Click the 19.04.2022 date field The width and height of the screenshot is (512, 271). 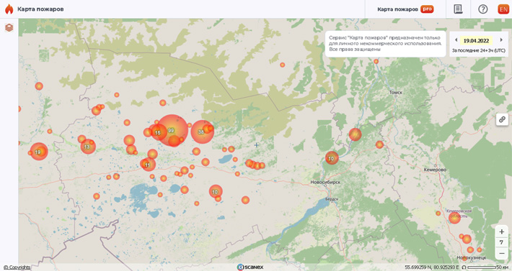coord(477,41)
